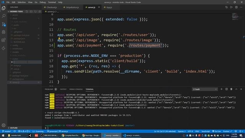This screenshot has width=245, height=138.
Task: Expand the models folder in explorer
Action: point(16,52)
